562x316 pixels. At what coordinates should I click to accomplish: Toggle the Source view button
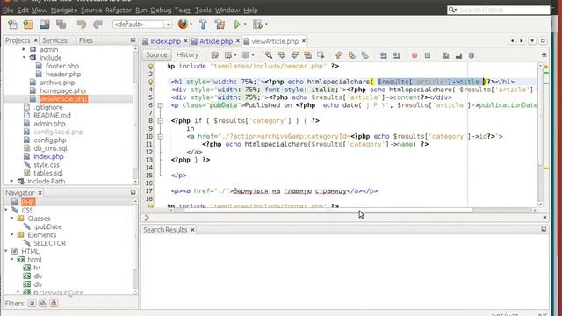156,54
